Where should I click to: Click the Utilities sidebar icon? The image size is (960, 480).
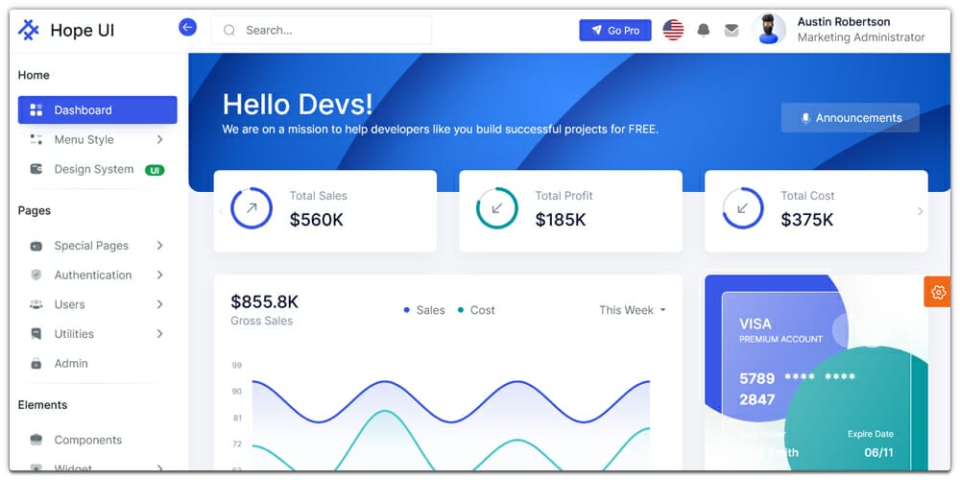click(x=36, y=334)
